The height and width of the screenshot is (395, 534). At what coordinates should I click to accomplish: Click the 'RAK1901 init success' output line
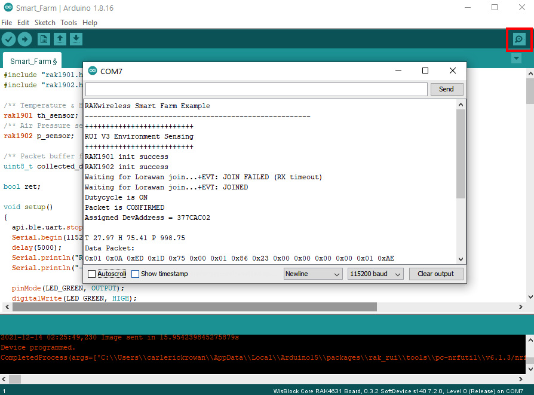(x=127, y=157)
